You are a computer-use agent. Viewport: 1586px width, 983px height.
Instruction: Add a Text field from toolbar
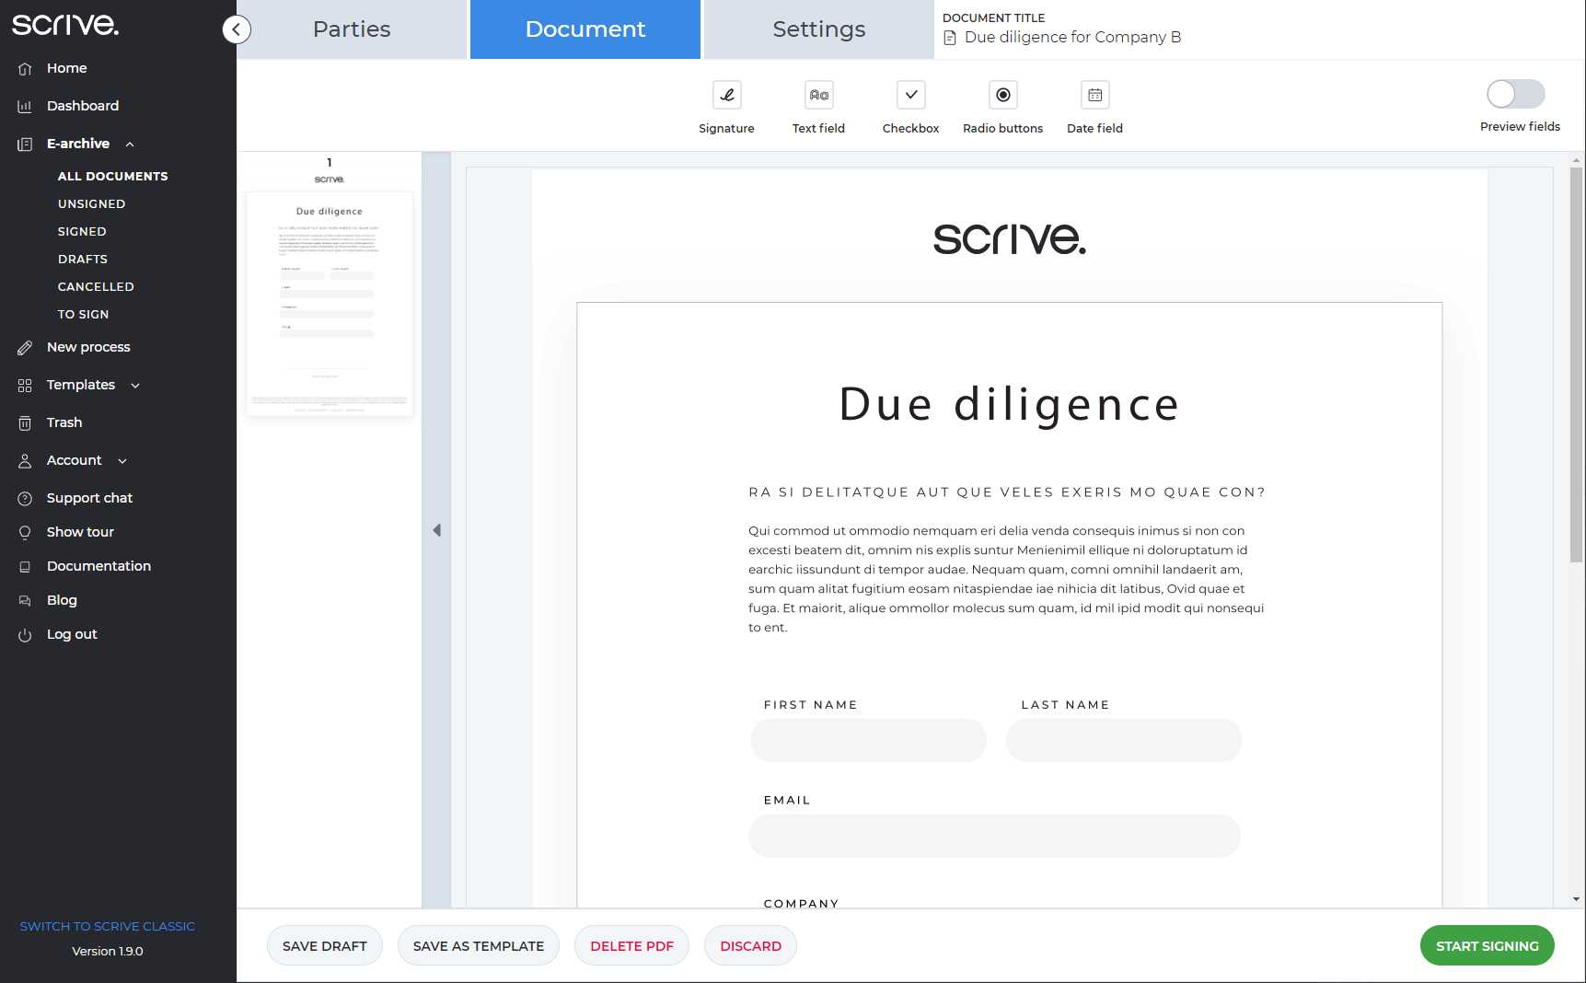(x=818, y=95)
